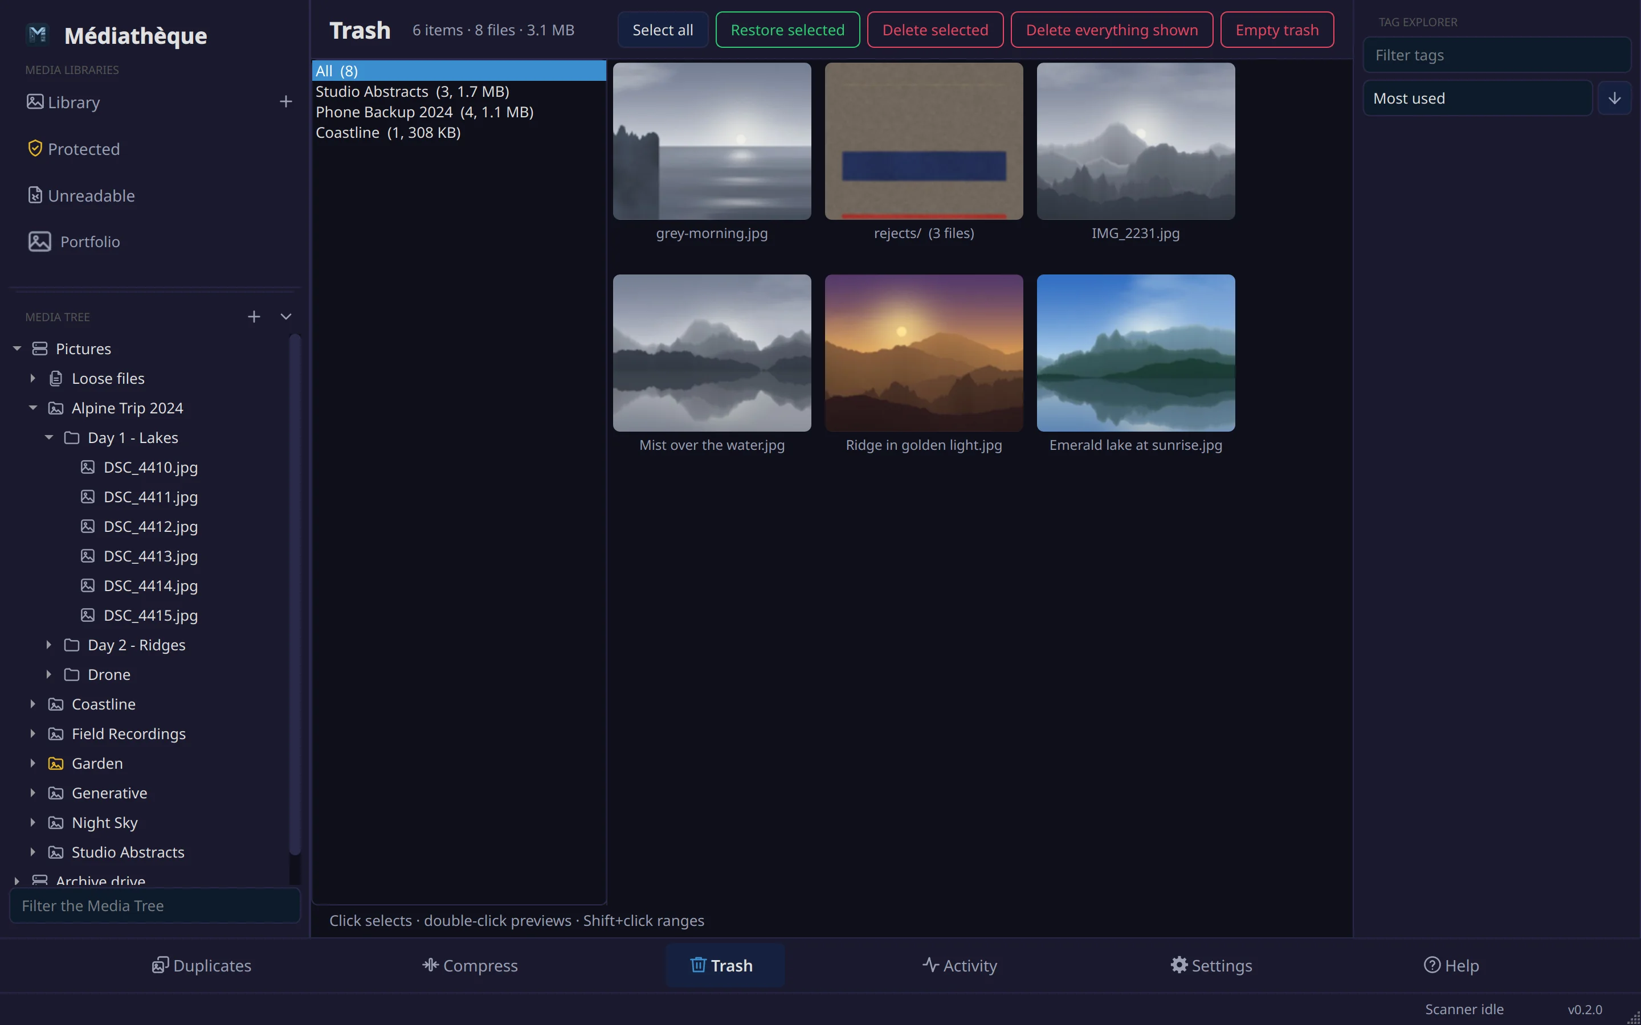Collapse the Pictures drive node

click(x=17, y=348)
